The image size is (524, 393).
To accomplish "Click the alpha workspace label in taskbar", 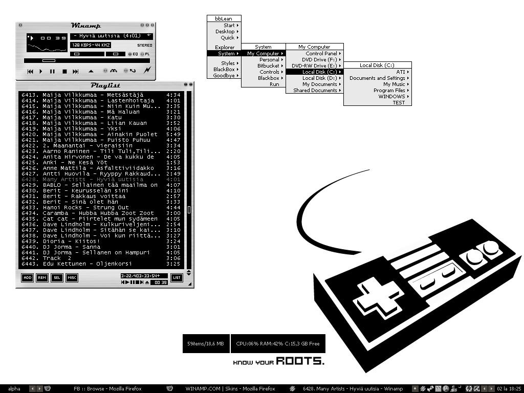I will (14, 389).
